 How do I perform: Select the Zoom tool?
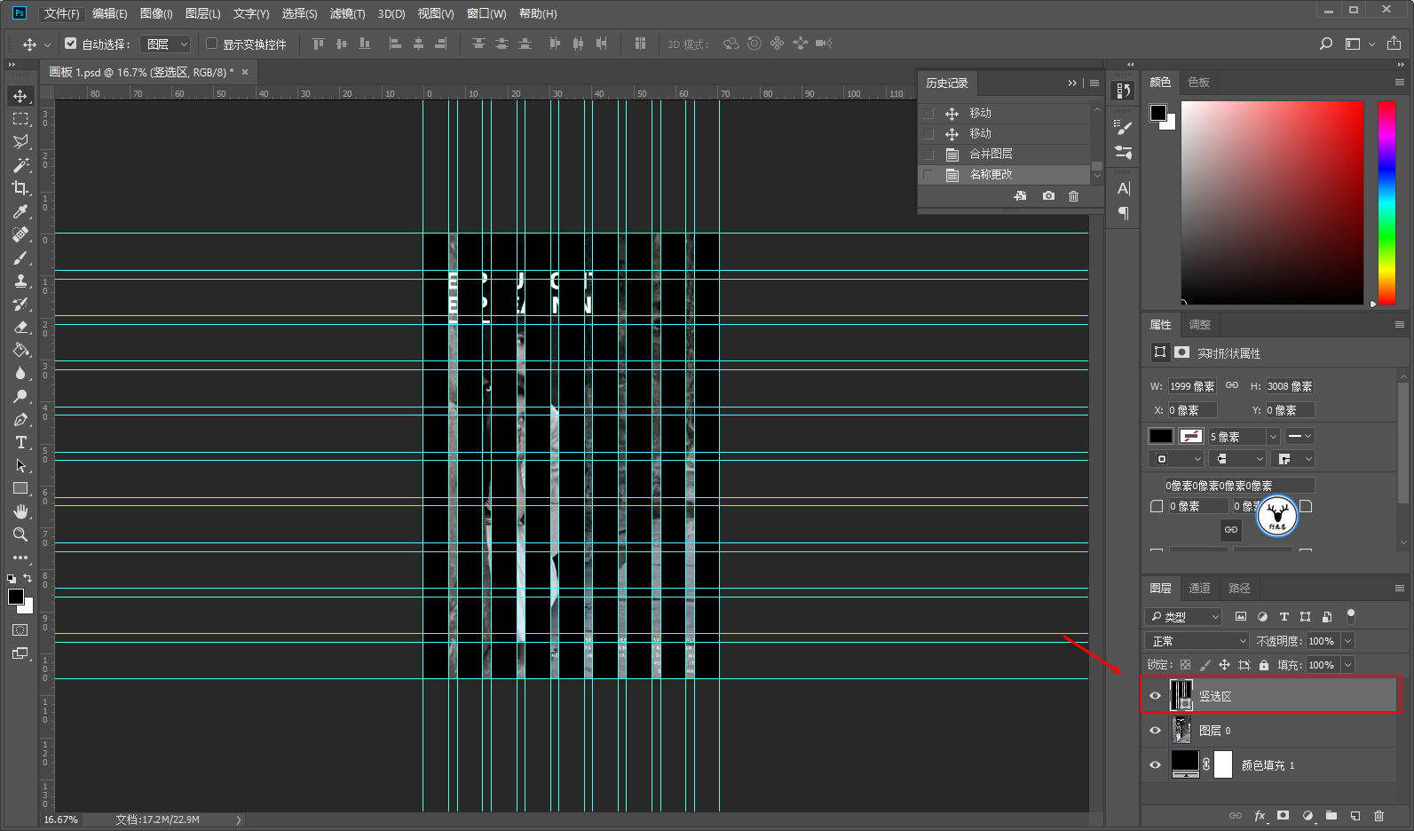[x=20, y=534]
